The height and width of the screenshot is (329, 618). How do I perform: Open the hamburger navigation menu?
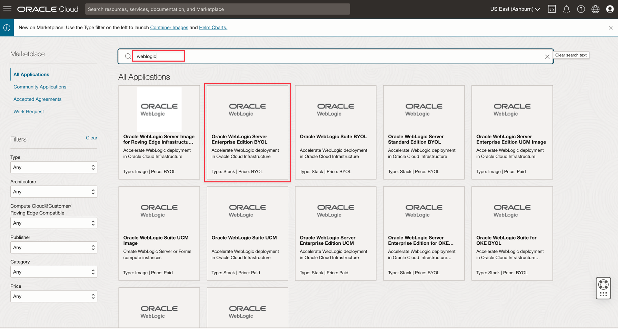[7, 9]
